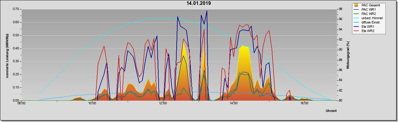Click the 0.70 left axis value

pyautogui.click(x=16, y=9)
